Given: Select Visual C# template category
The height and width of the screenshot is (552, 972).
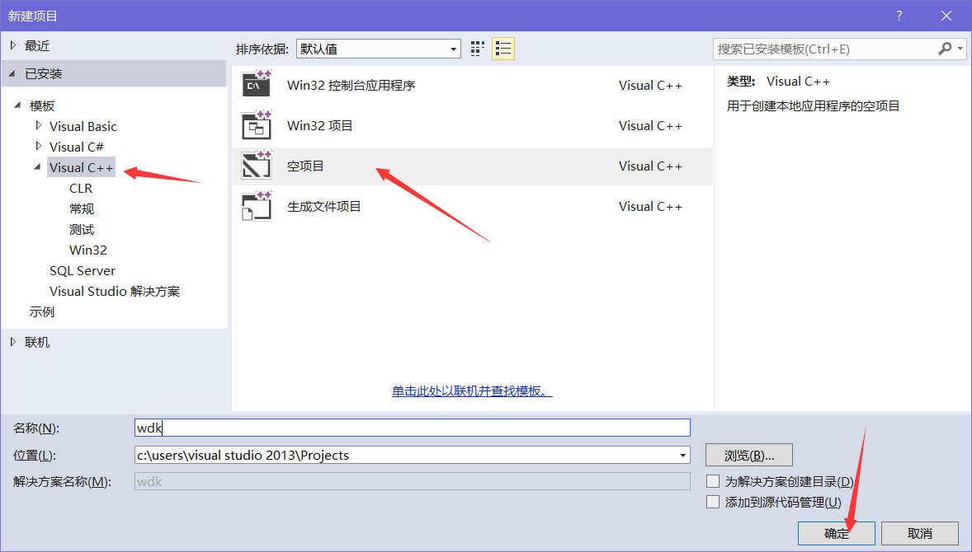Looking at the screenshot, I should click(x=76, y=147).
